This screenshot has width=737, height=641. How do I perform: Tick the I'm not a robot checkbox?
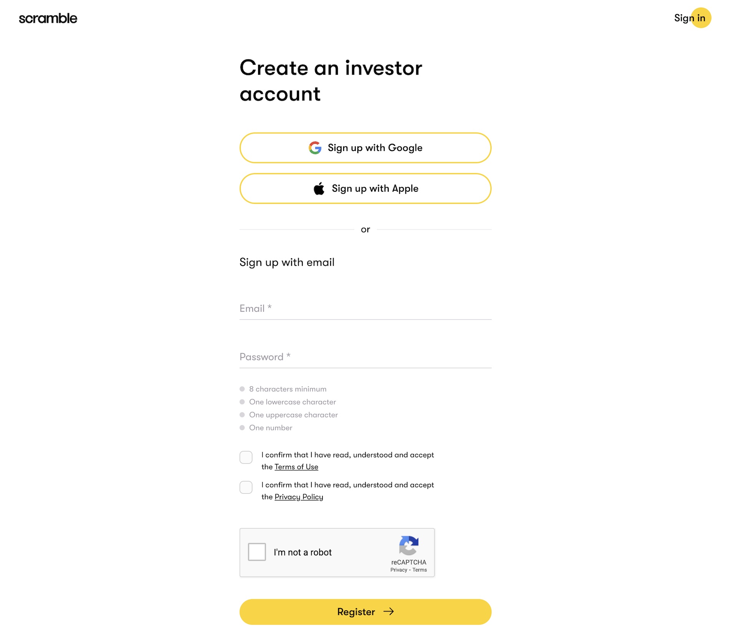257,552
